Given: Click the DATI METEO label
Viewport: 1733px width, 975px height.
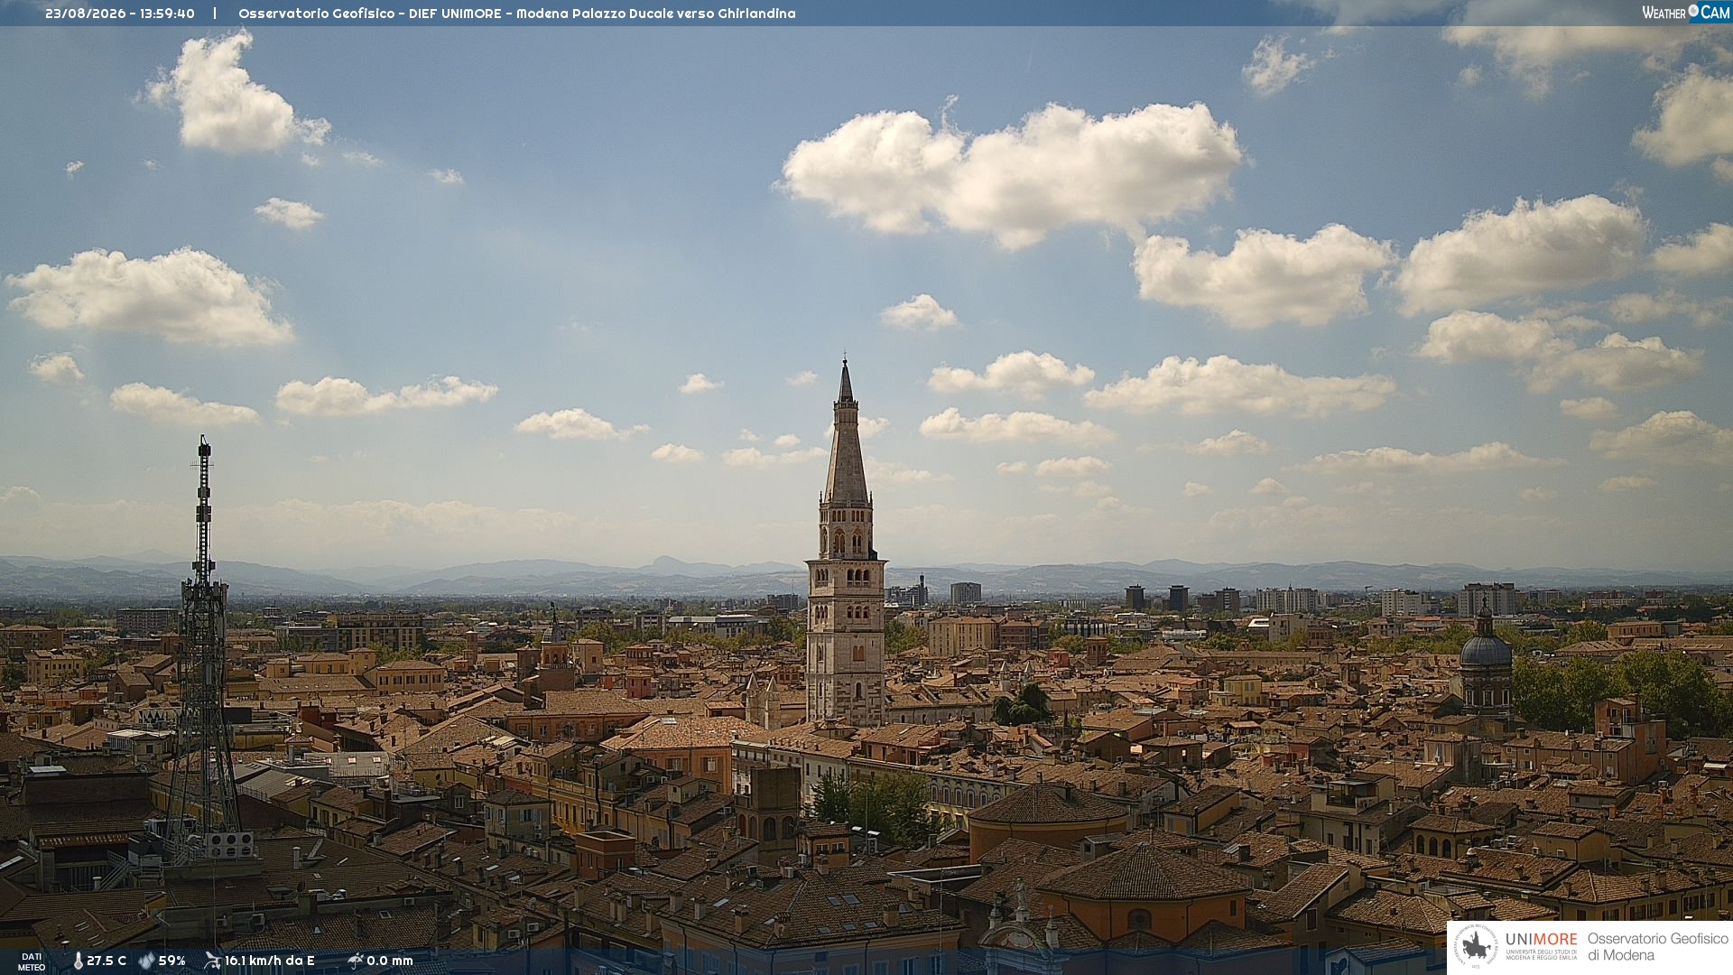Looking at the screenshot, I should point(32,961).
